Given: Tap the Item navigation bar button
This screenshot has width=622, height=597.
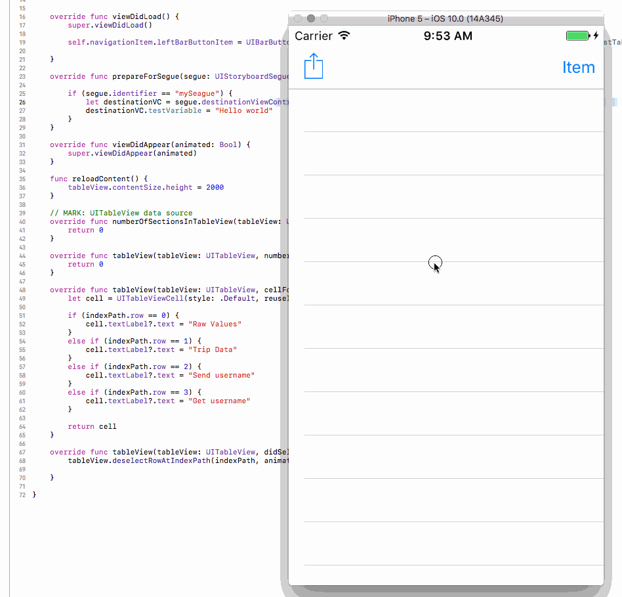Looking at the screenshot, I should [x=578, y=66].
